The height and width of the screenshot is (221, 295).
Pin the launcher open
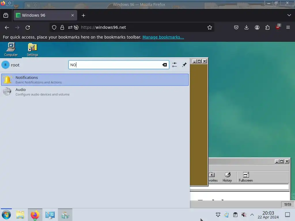pos(184,65)
